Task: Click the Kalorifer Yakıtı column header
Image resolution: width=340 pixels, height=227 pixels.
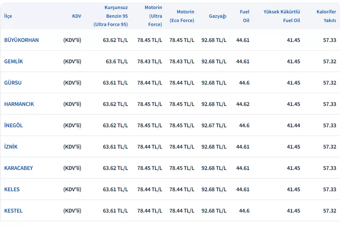Action: (x=326, y=16)
